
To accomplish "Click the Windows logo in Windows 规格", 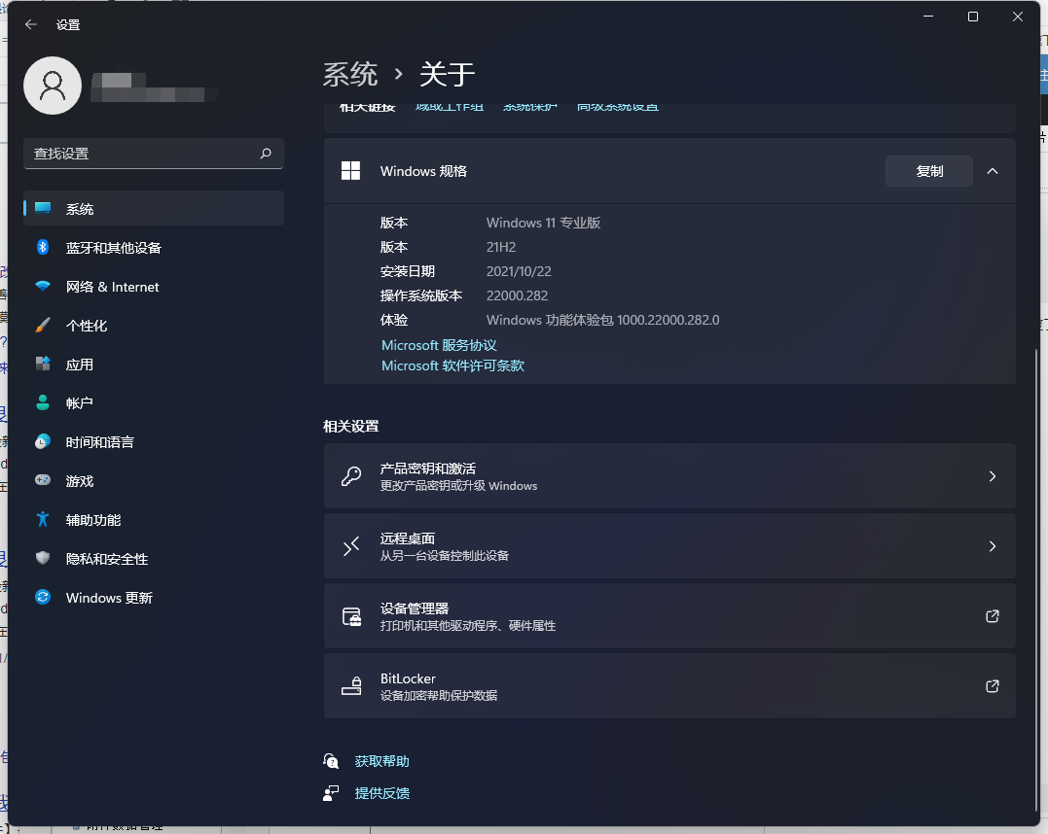I will [x=351, y=171].
